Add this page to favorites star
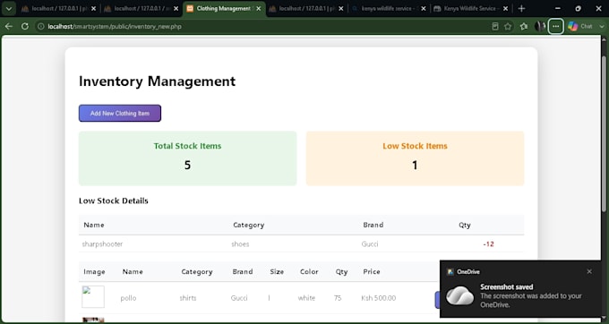 pos(508,26)
